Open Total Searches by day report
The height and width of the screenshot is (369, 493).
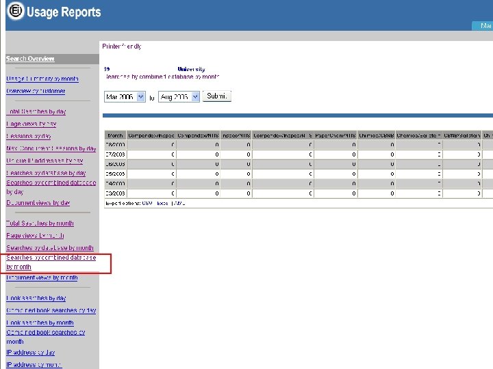(x=36, y=111)
